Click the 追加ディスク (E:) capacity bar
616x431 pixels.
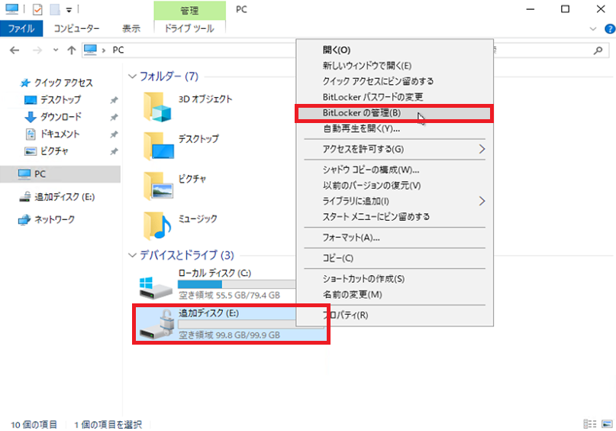click(237, 324)
